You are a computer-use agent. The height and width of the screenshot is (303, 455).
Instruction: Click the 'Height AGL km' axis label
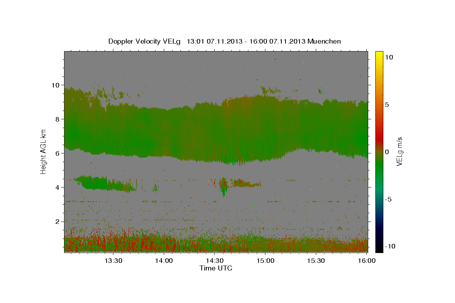[x=44, y=151]
